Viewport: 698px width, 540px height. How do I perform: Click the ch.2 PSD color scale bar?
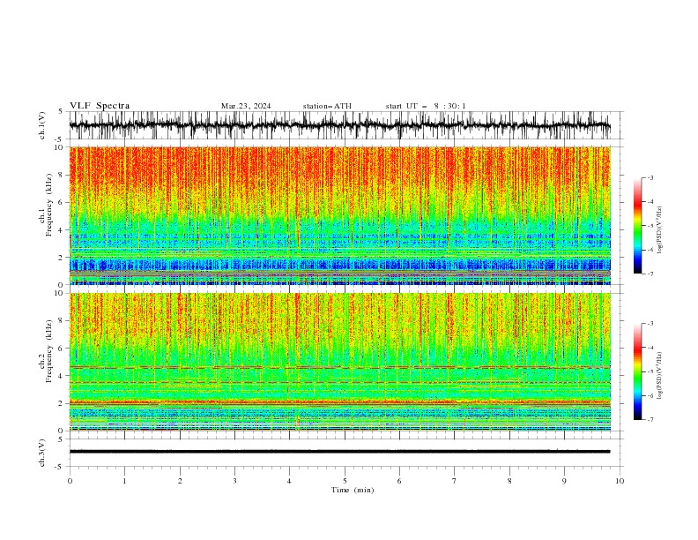[637, 371]
